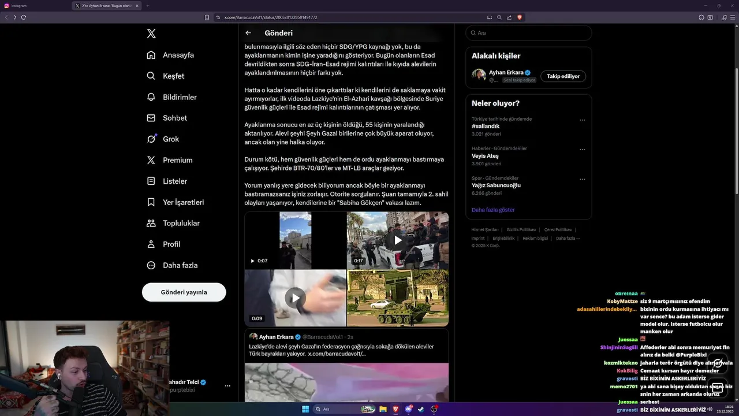This screenshot has width=739, height=416.
Task: Click Brave Shields lion icon
Action: click(520, 17)
